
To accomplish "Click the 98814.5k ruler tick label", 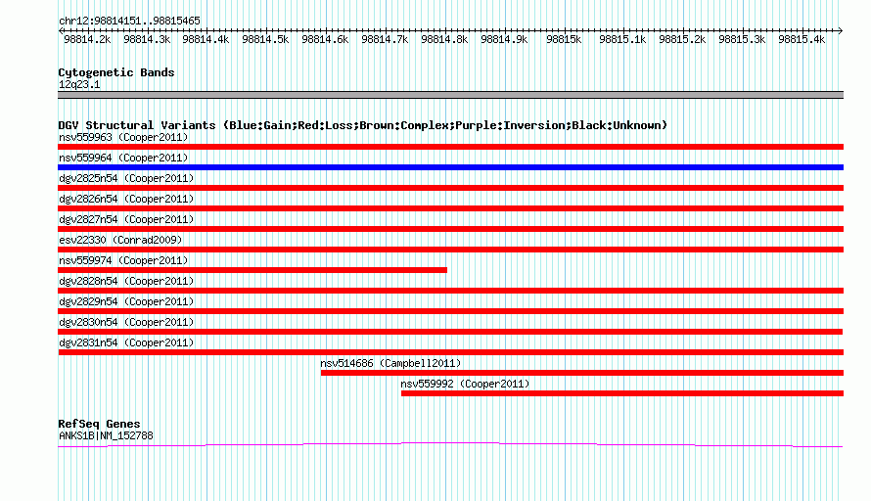I will point(265,40).
